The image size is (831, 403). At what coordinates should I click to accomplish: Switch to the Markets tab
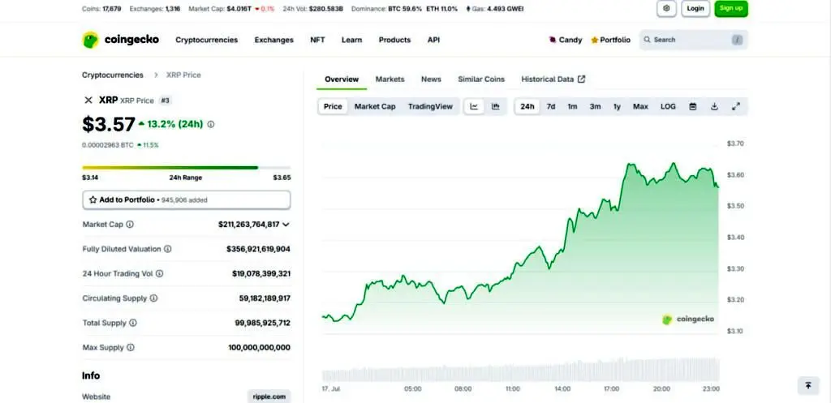tap(390, 79)
